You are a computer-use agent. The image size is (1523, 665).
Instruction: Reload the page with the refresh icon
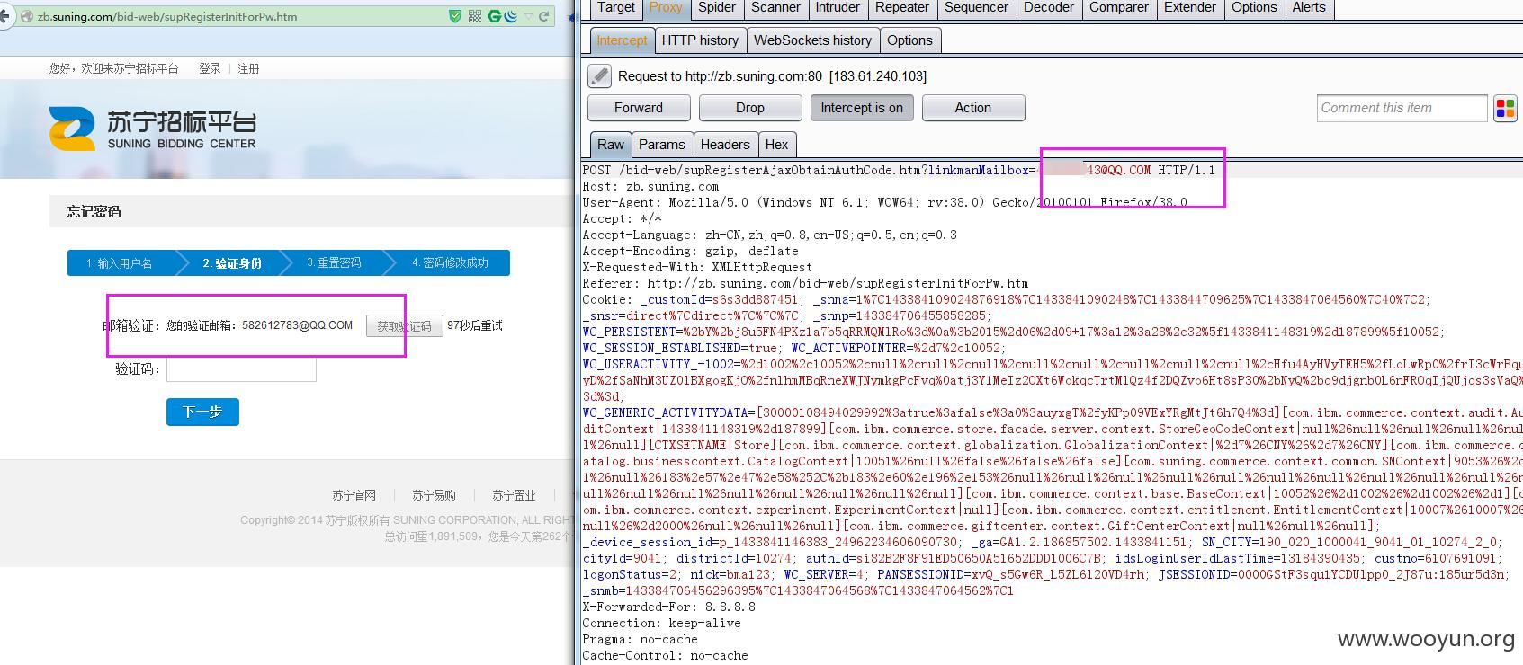click(543, 16)
